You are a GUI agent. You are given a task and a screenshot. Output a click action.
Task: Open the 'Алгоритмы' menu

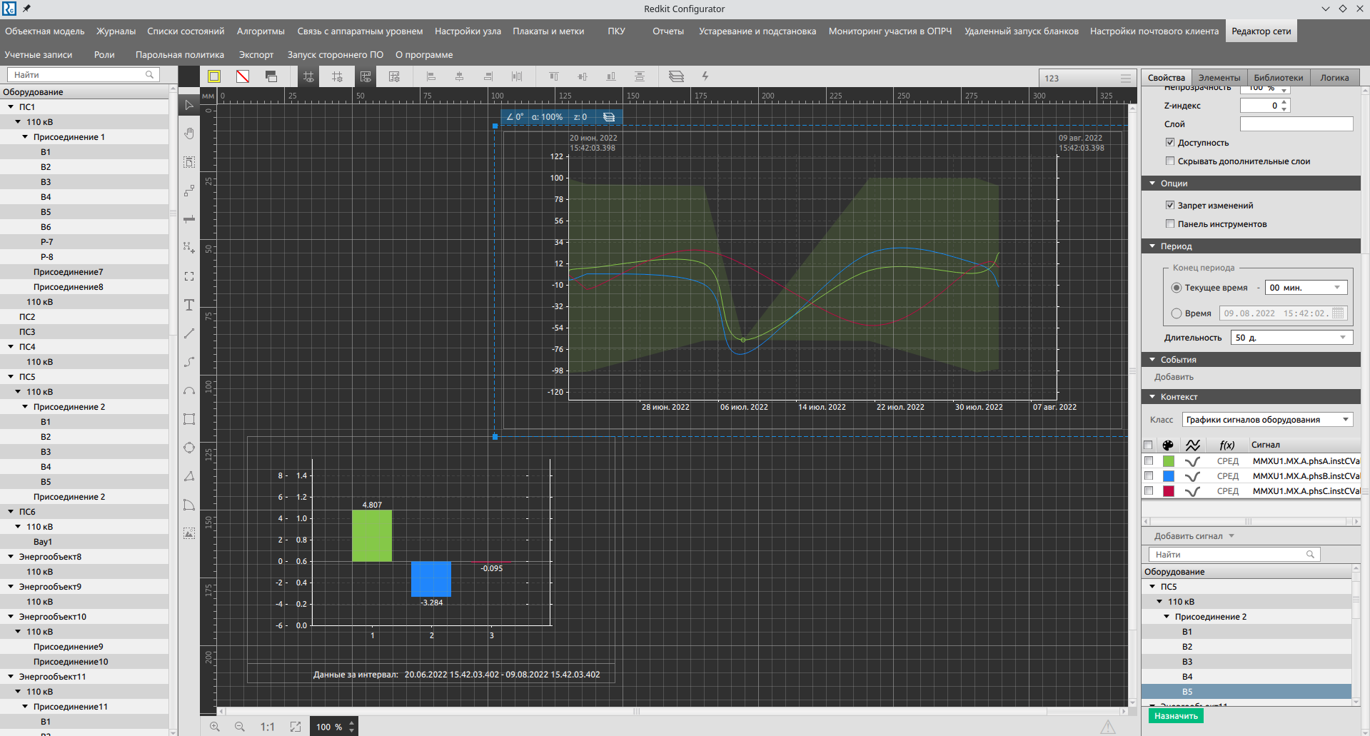point(261,31)
